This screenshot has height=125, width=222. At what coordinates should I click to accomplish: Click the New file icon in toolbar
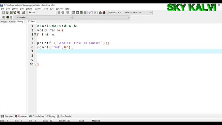[x=3, y=12]
